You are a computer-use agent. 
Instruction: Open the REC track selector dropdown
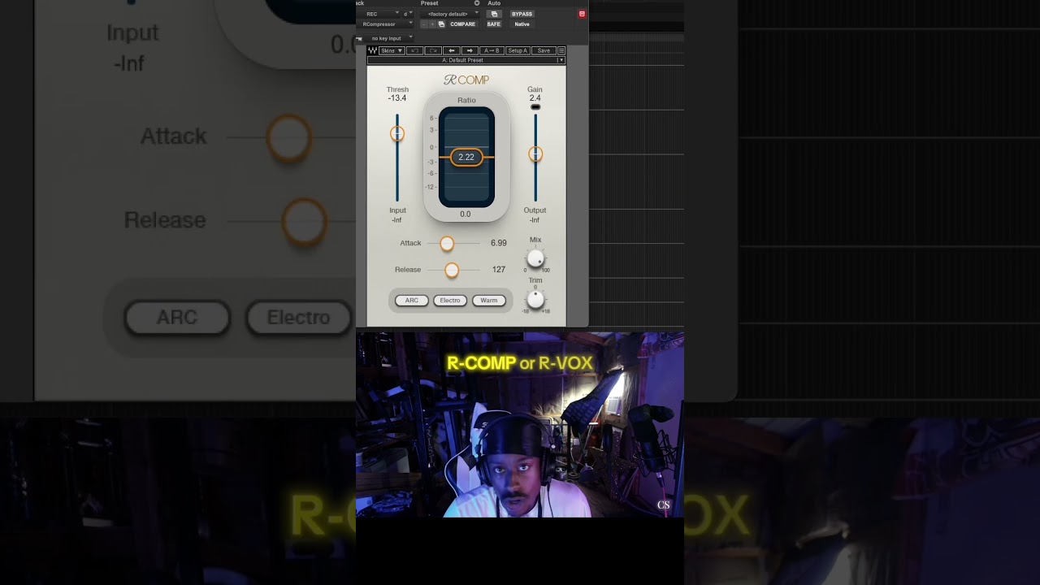point(378,14)
